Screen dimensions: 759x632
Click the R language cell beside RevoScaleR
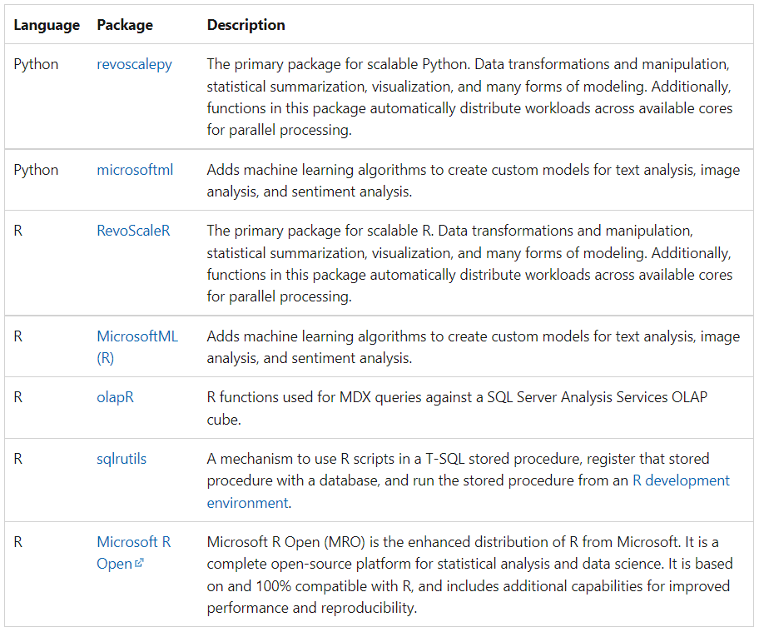18,231
